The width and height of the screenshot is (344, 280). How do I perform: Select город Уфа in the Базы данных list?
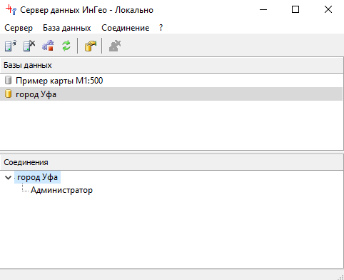(x=171, y=94)
